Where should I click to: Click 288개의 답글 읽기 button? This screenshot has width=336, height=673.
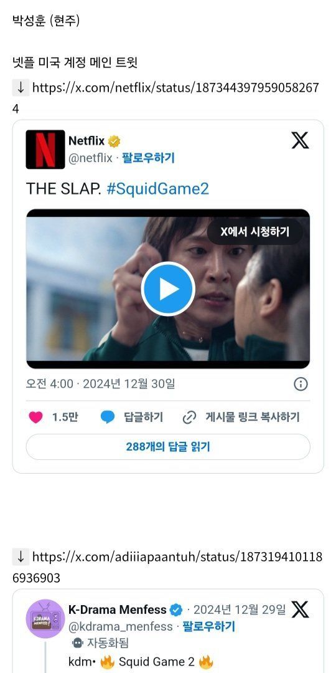pos(168,447)
